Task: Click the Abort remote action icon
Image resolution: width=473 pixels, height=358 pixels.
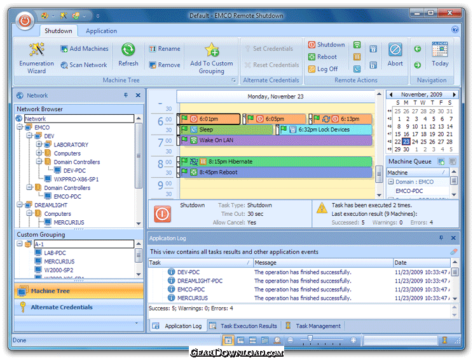Action: click(395, 50)
